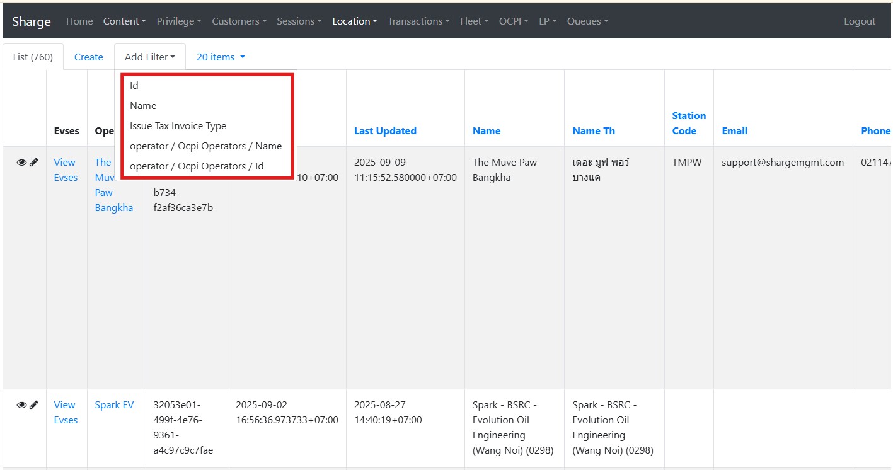Click the Sharge brand logo

(x=32, y=21)
